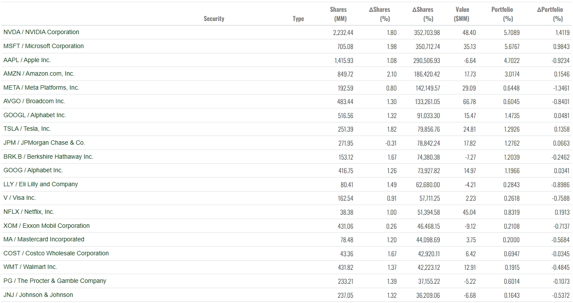
Task: Select JPM / JPMorgan Chase & Co.
Action: 44,143
